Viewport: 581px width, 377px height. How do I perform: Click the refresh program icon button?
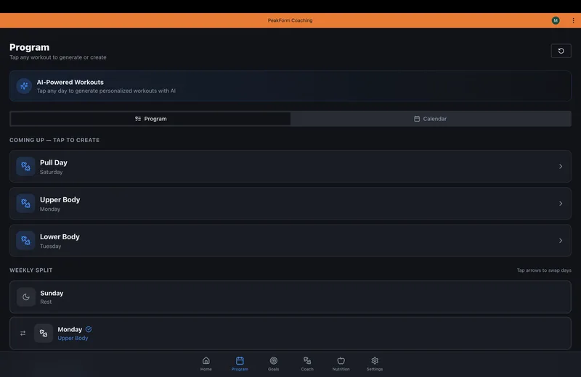click(561, 51)
